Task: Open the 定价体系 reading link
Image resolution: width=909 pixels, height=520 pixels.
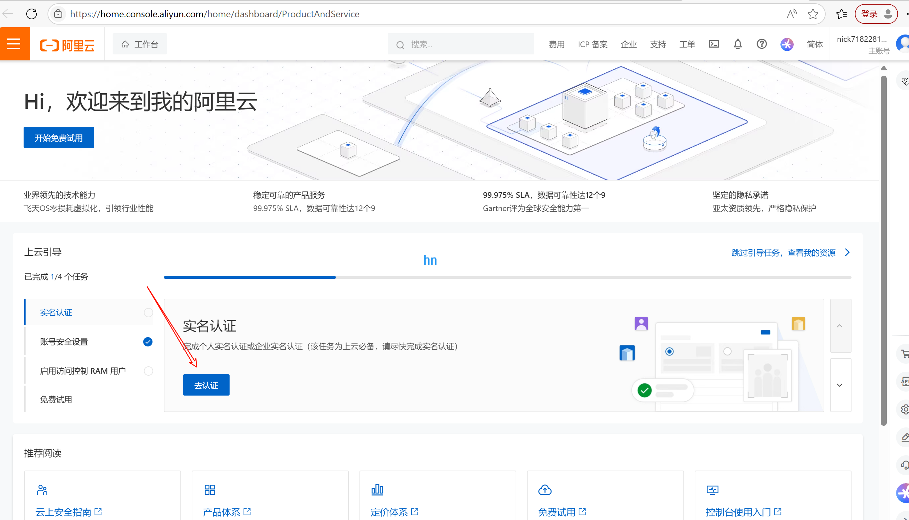Action: [x=394, y=512]
